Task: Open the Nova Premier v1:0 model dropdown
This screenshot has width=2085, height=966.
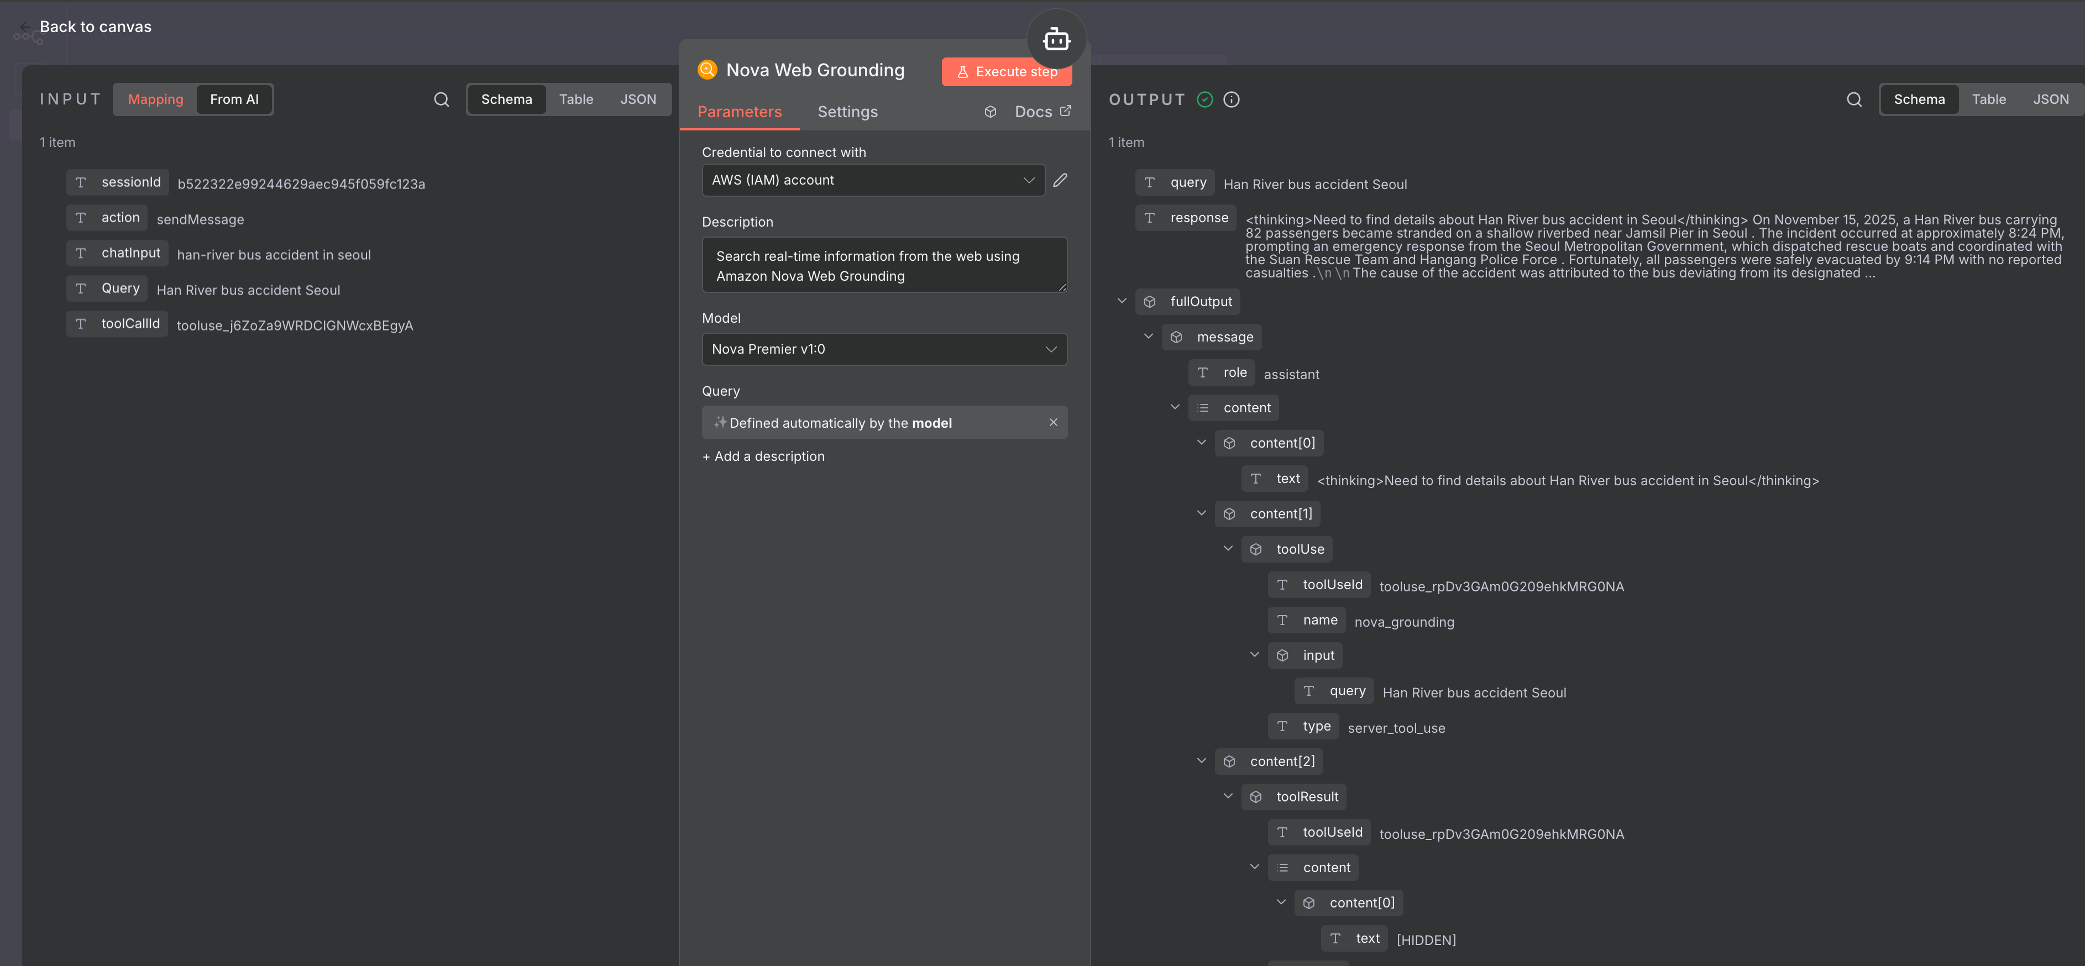Action: coord(884,349)
